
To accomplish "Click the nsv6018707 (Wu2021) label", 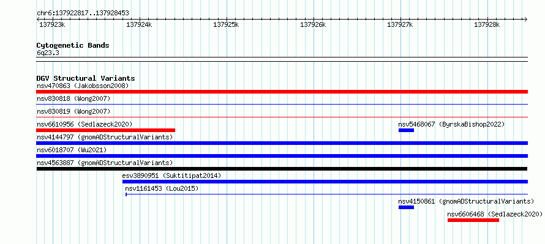I will 72,150.
